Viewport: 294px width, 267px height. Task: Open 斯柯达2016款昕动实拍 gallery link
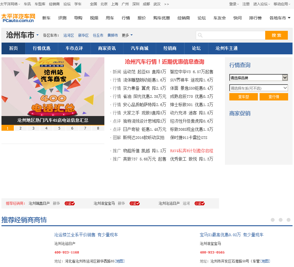144,138
